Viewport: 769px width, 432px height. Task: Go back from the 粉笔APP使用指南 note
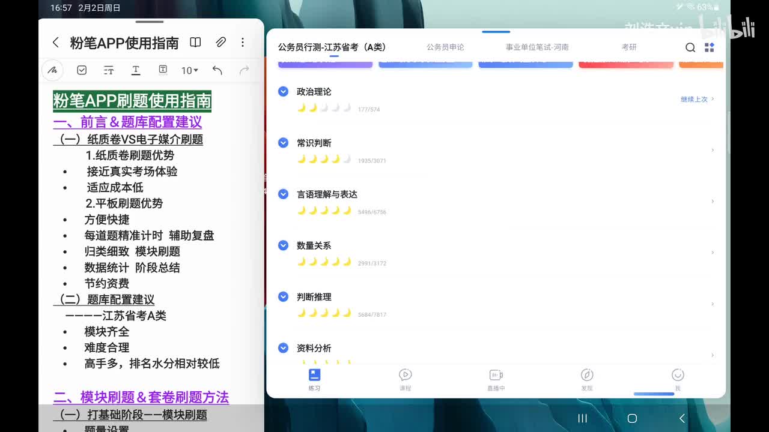coord(55,43)
